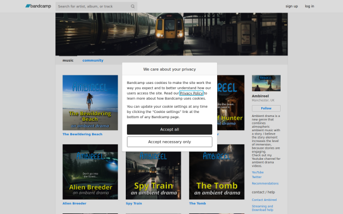Open the Alien Breeder album cover
Image resolution: width=343 pixels, height=214 pixels.
tap(90, 172)
